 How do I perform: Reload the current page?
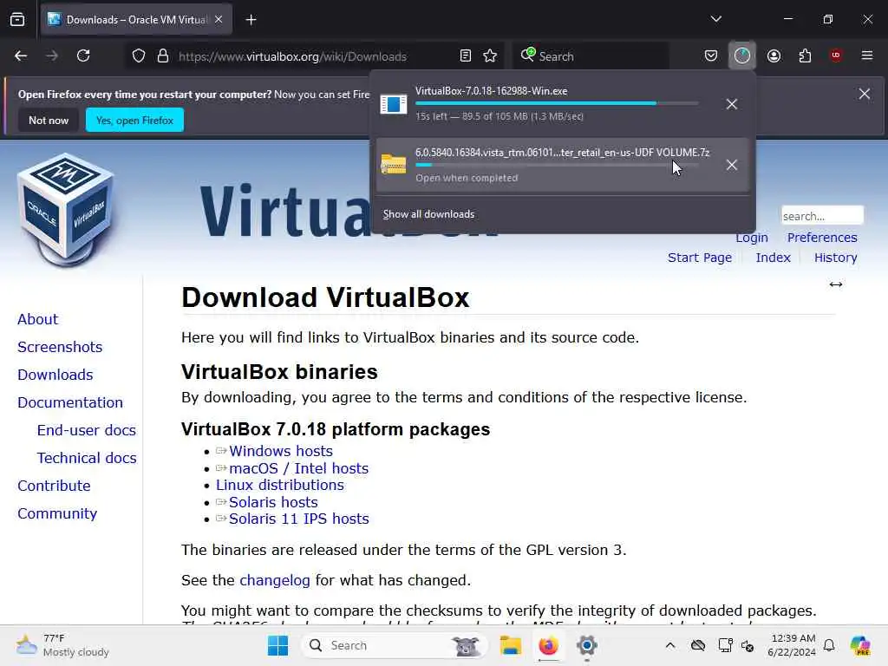tap(83, 56)
